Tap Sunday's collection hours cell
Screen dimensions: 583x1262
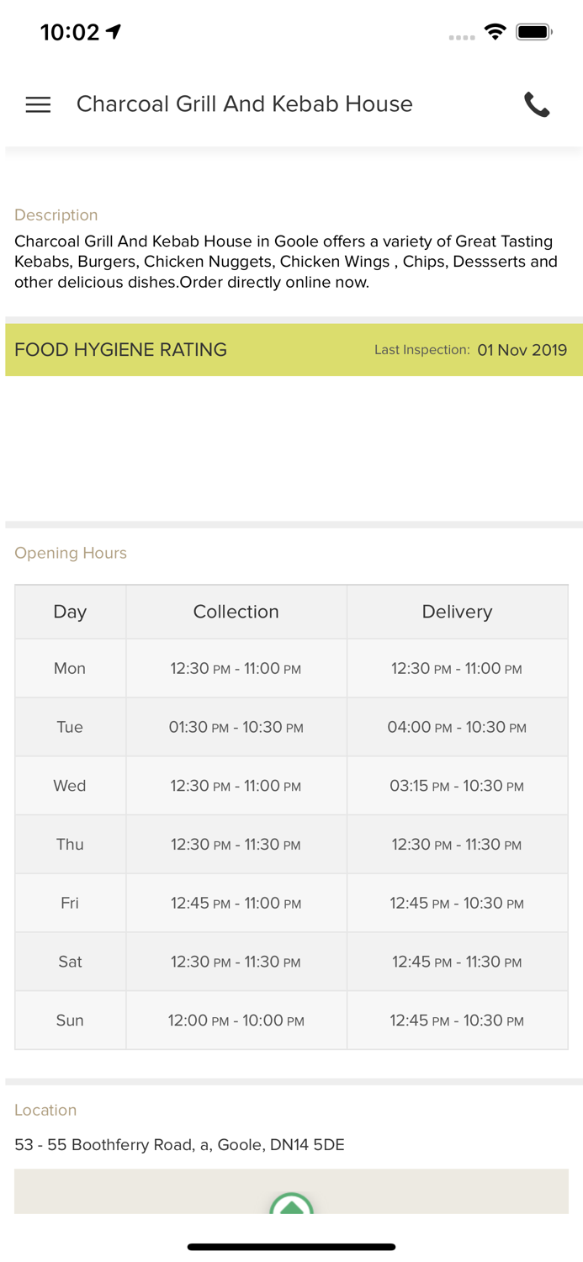point(236,1021)
